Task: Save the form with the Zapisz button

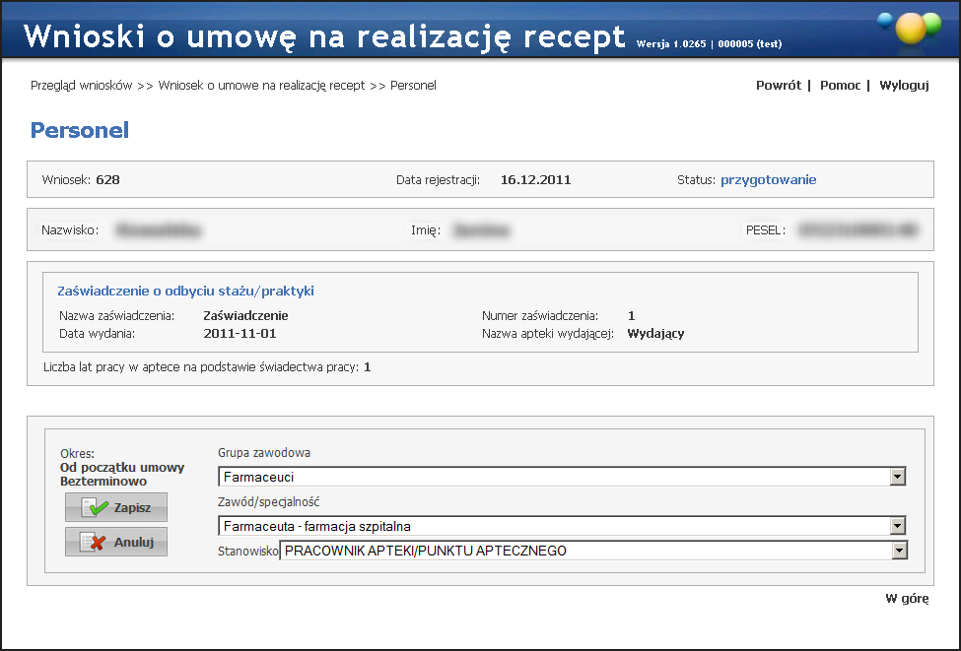Action: click(x=116, y=507)
